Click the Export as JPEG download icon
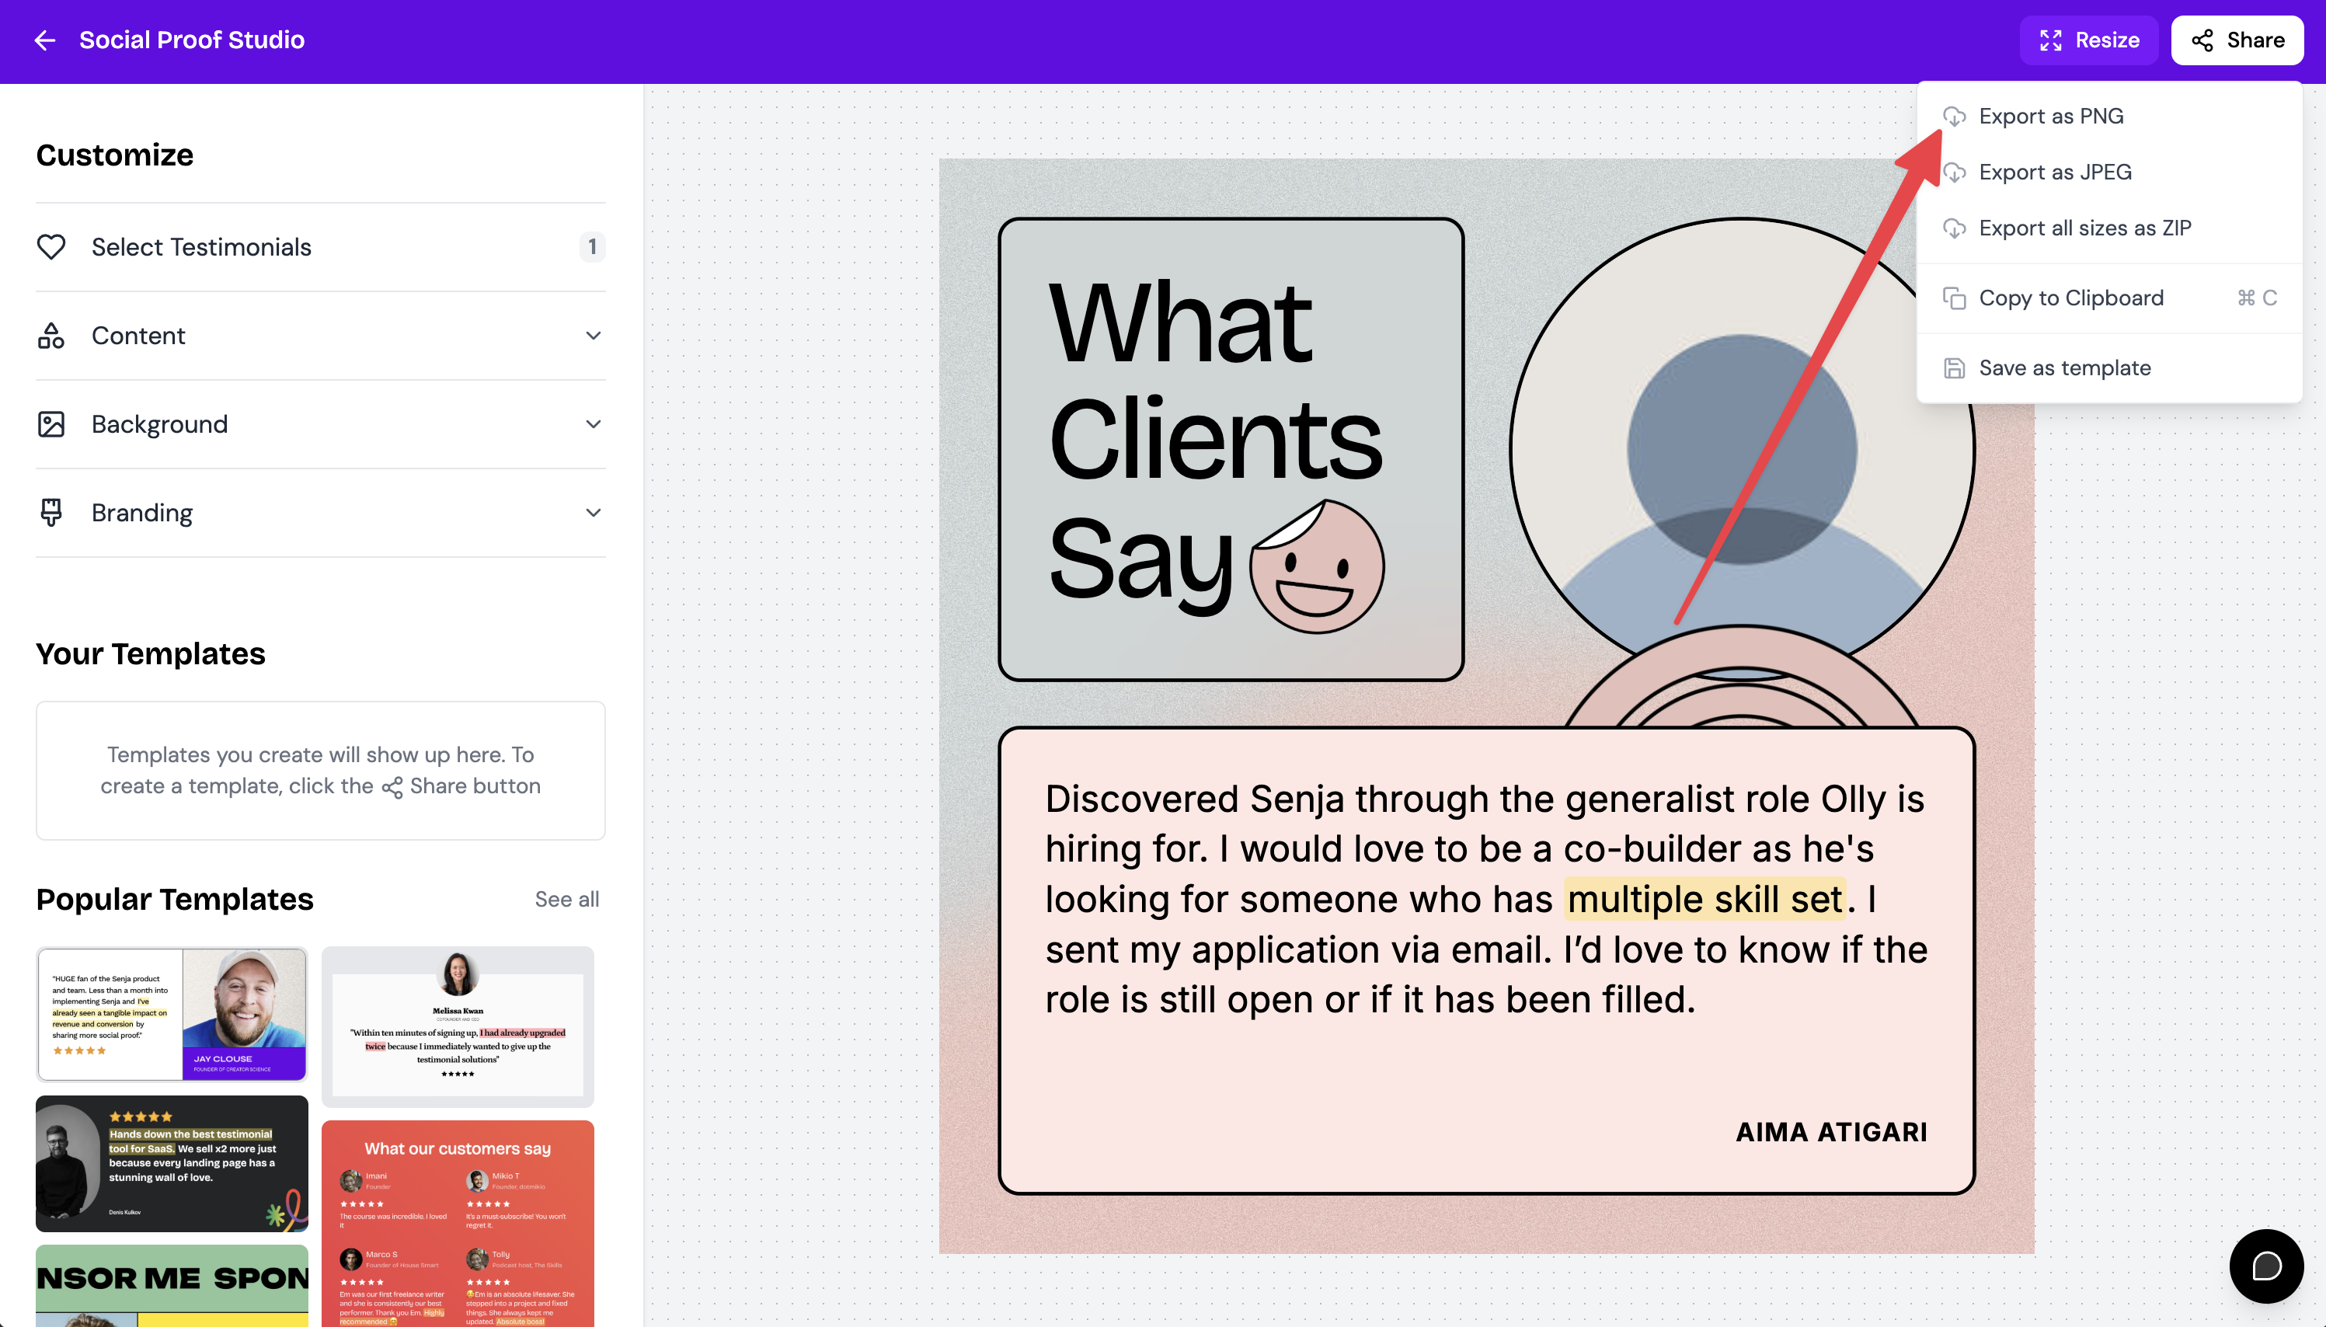2326x1327 pixels. pyautogui.click(x=1953, y=172)
